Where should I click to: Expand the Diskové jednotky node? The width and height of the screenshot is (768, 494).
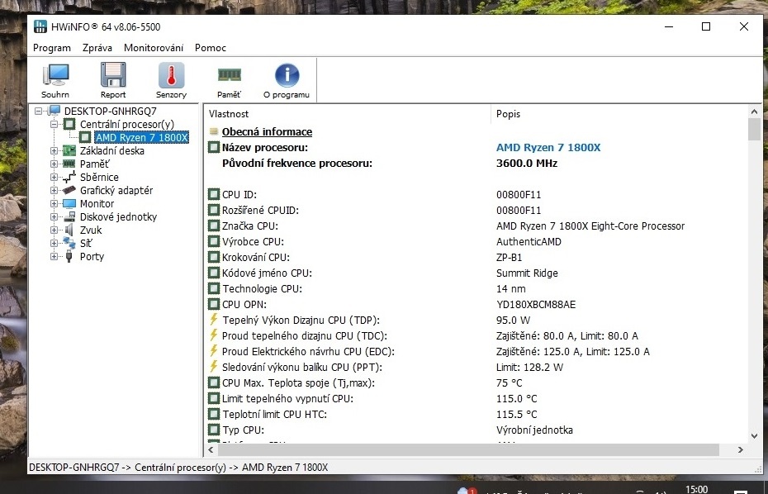tap(55, 216)
